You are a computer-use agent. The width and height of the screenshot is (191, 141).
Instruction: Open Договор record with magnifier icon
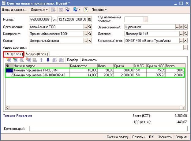click(185, 34)
